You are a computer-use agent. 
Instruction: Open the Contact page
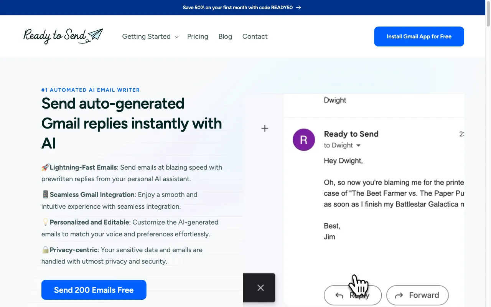click(255, 36)
